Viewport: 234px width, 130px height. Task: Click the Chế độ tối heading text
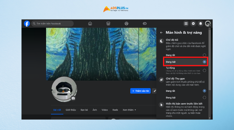click(172, 40)
